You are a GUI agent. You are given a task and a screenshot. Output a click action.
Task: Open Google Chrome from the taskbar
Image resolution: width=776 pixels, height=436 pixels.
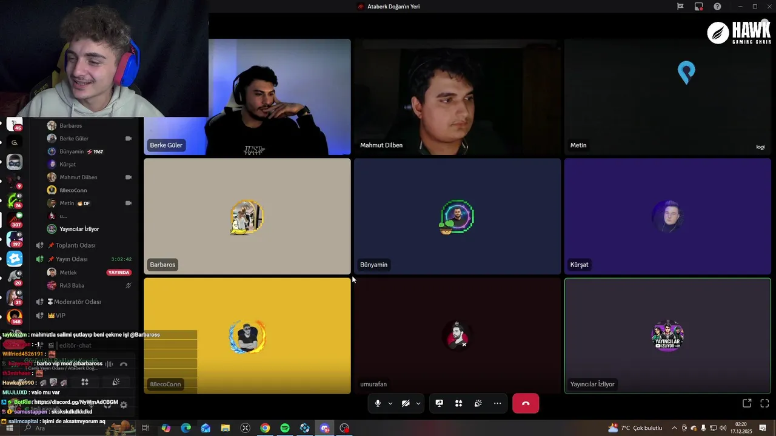(265, 428)
